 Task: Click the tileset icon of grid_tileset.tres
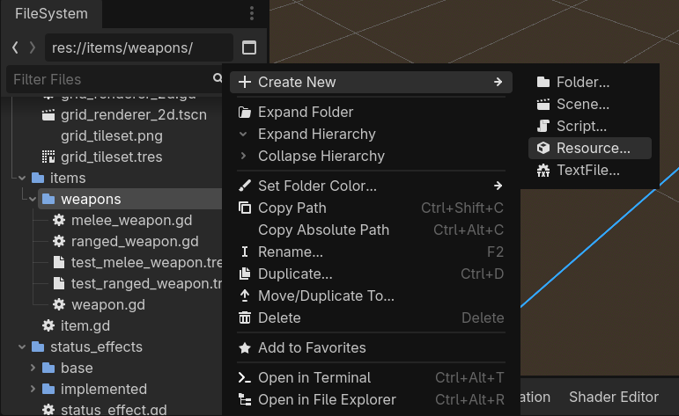click(48, 157)
